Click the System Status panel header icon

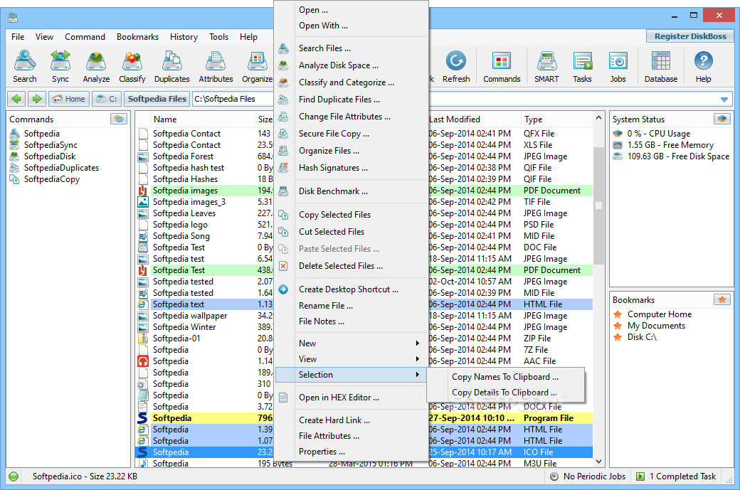[x=722, y=119]
